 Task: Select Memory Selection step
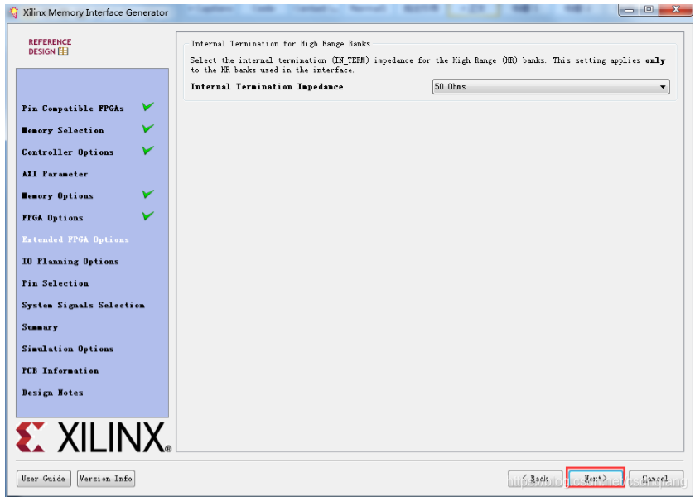pos(63,130)
